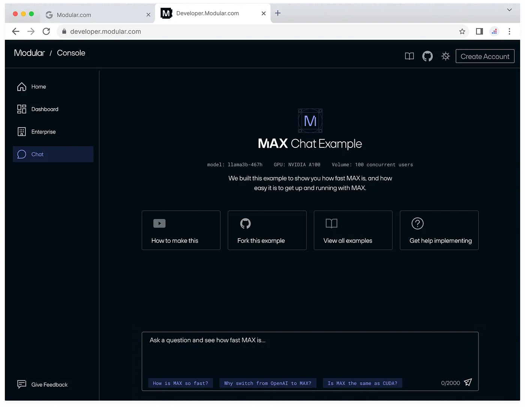The height and width of the screenshot is (407, 525).
Task: Click the video play icon in first card
Action: 159,224
